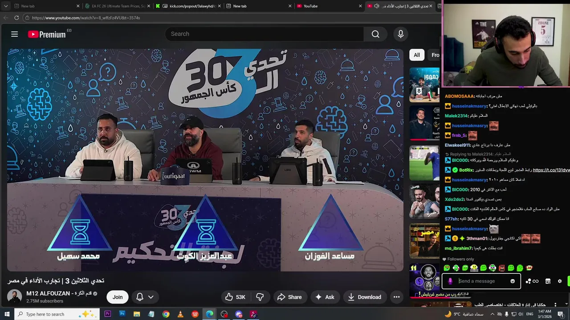
Task: Click the YouTube search magnifier button
Action: point(375,34)
